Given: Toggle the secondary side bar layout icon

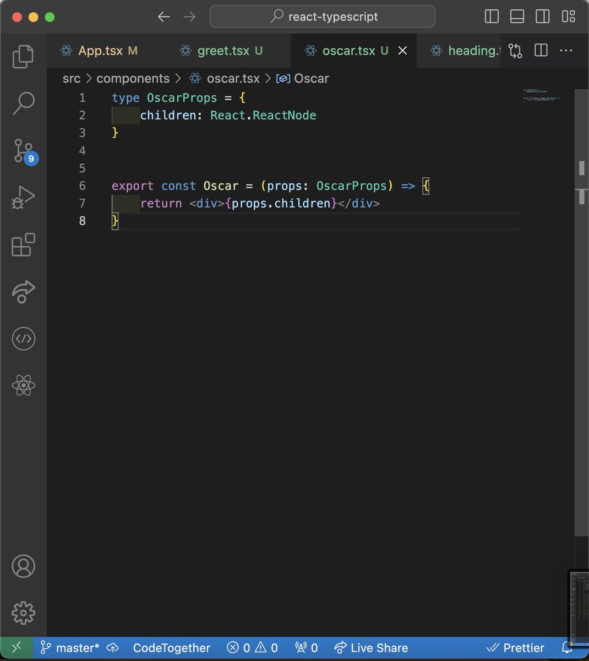Looking at the screenshot, I should (x=542, y=17).
